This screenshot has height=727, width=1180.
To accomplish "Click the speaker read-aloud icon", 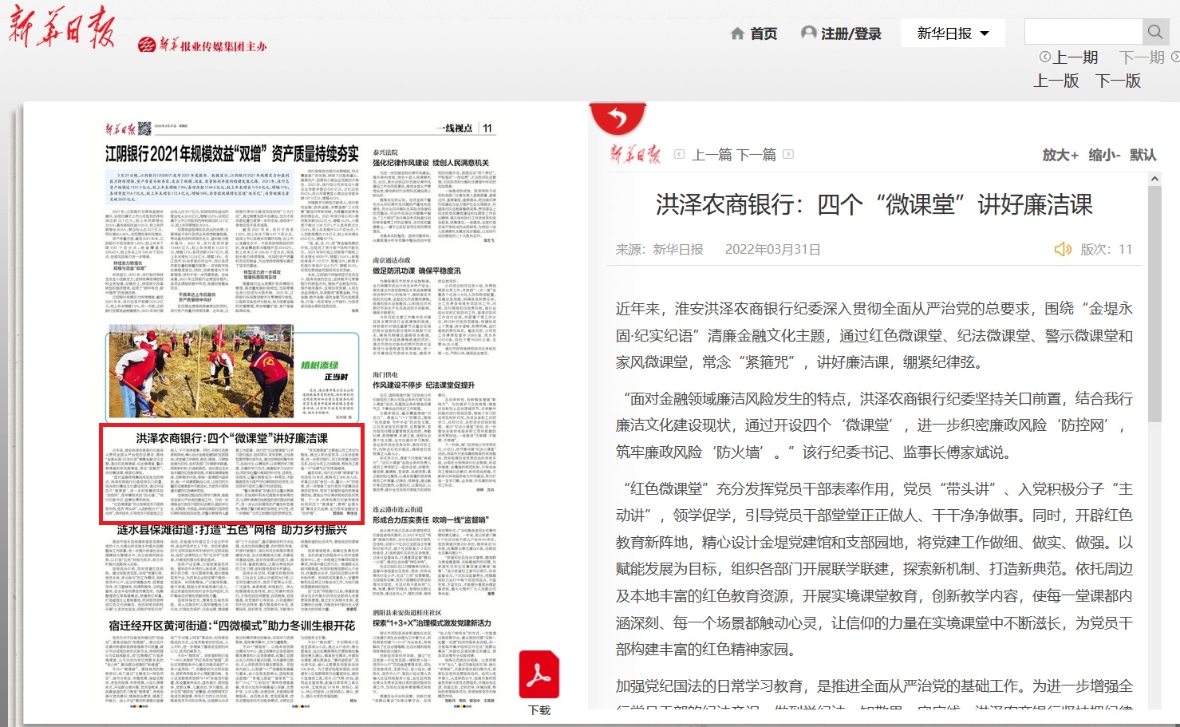I will pos(1063,249).
